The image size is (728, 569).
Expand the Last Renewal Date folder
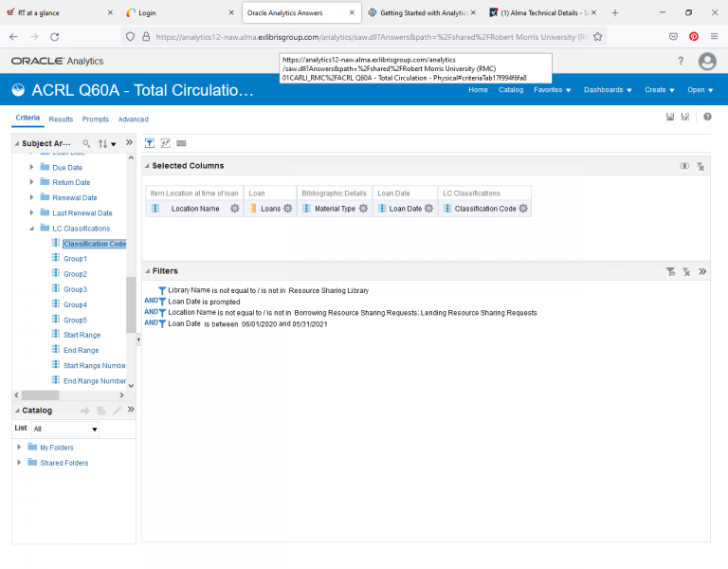[x=31, y=212]
